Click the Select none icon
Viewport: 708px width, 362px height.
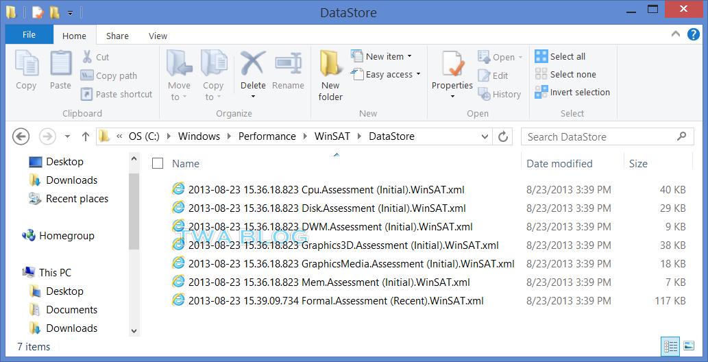541,74
